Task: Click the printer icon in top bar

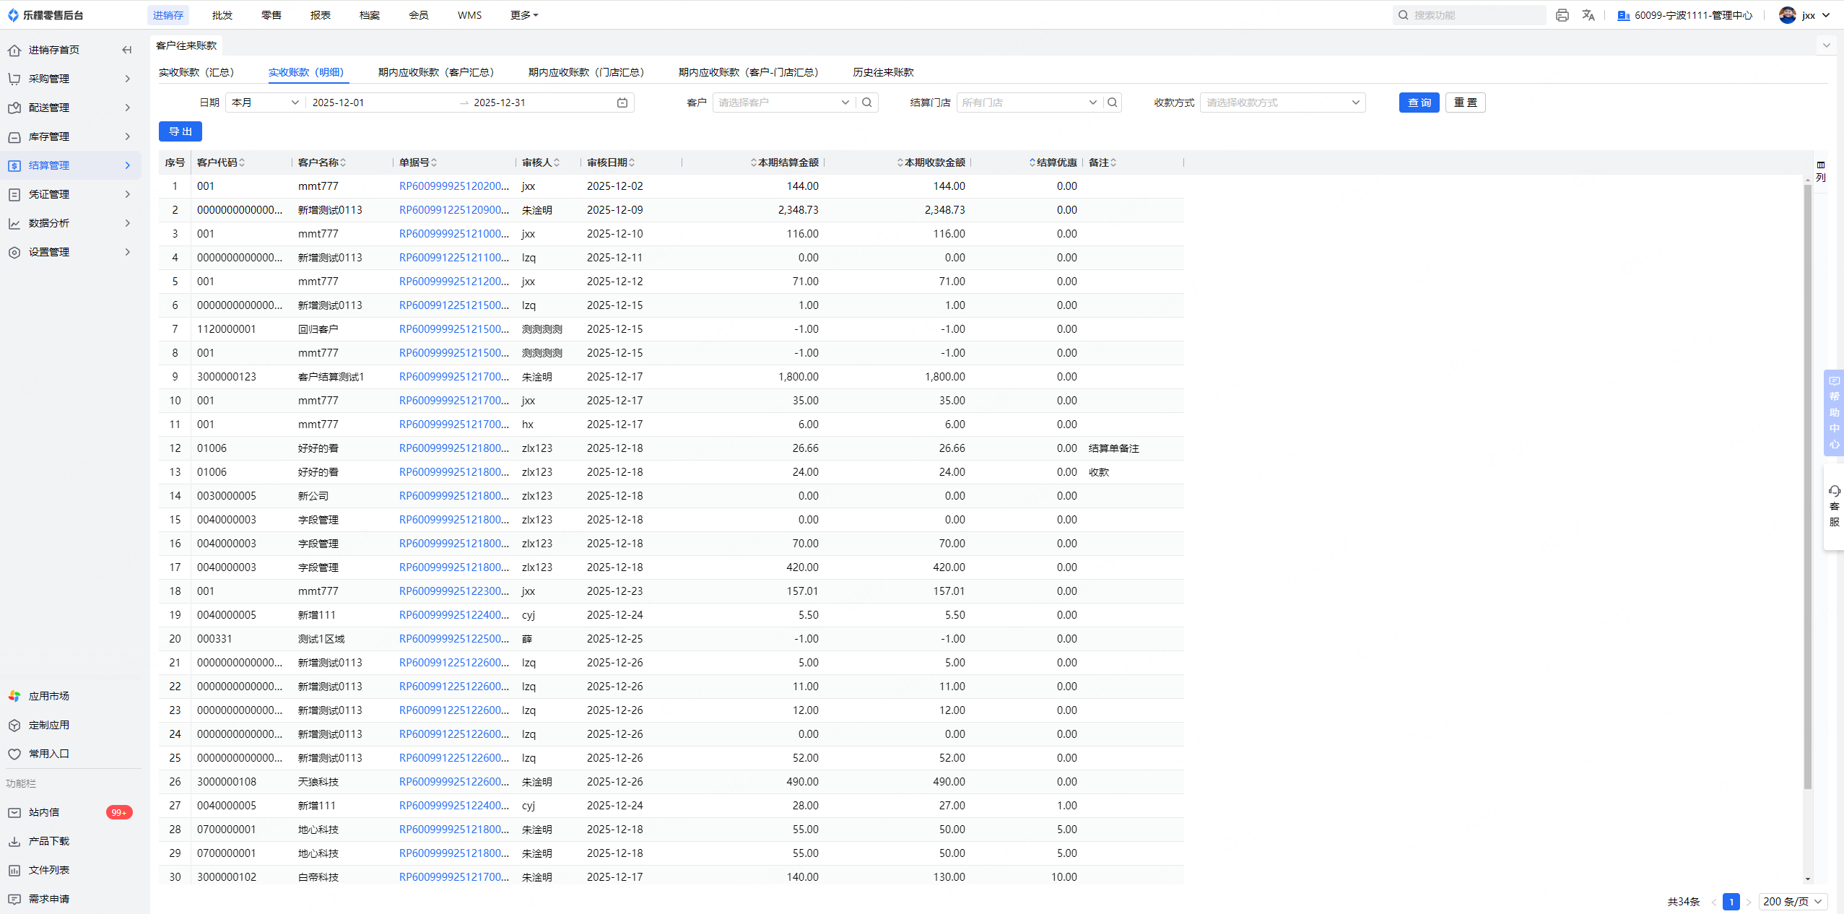Action: coord(1562,15)
